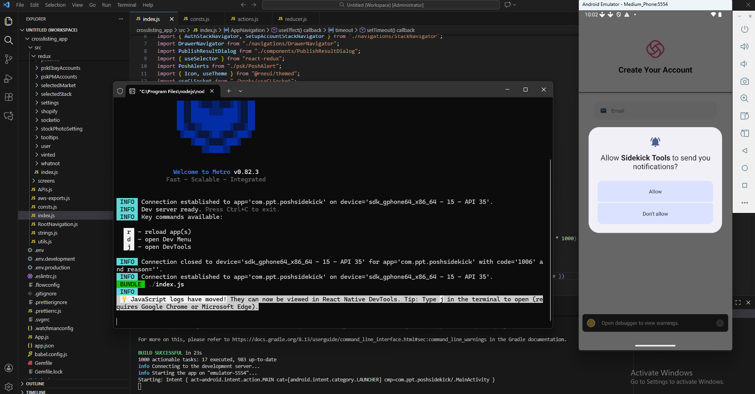Click the emulator Back triangle button

pyautogui.click(x=744, y=151)
